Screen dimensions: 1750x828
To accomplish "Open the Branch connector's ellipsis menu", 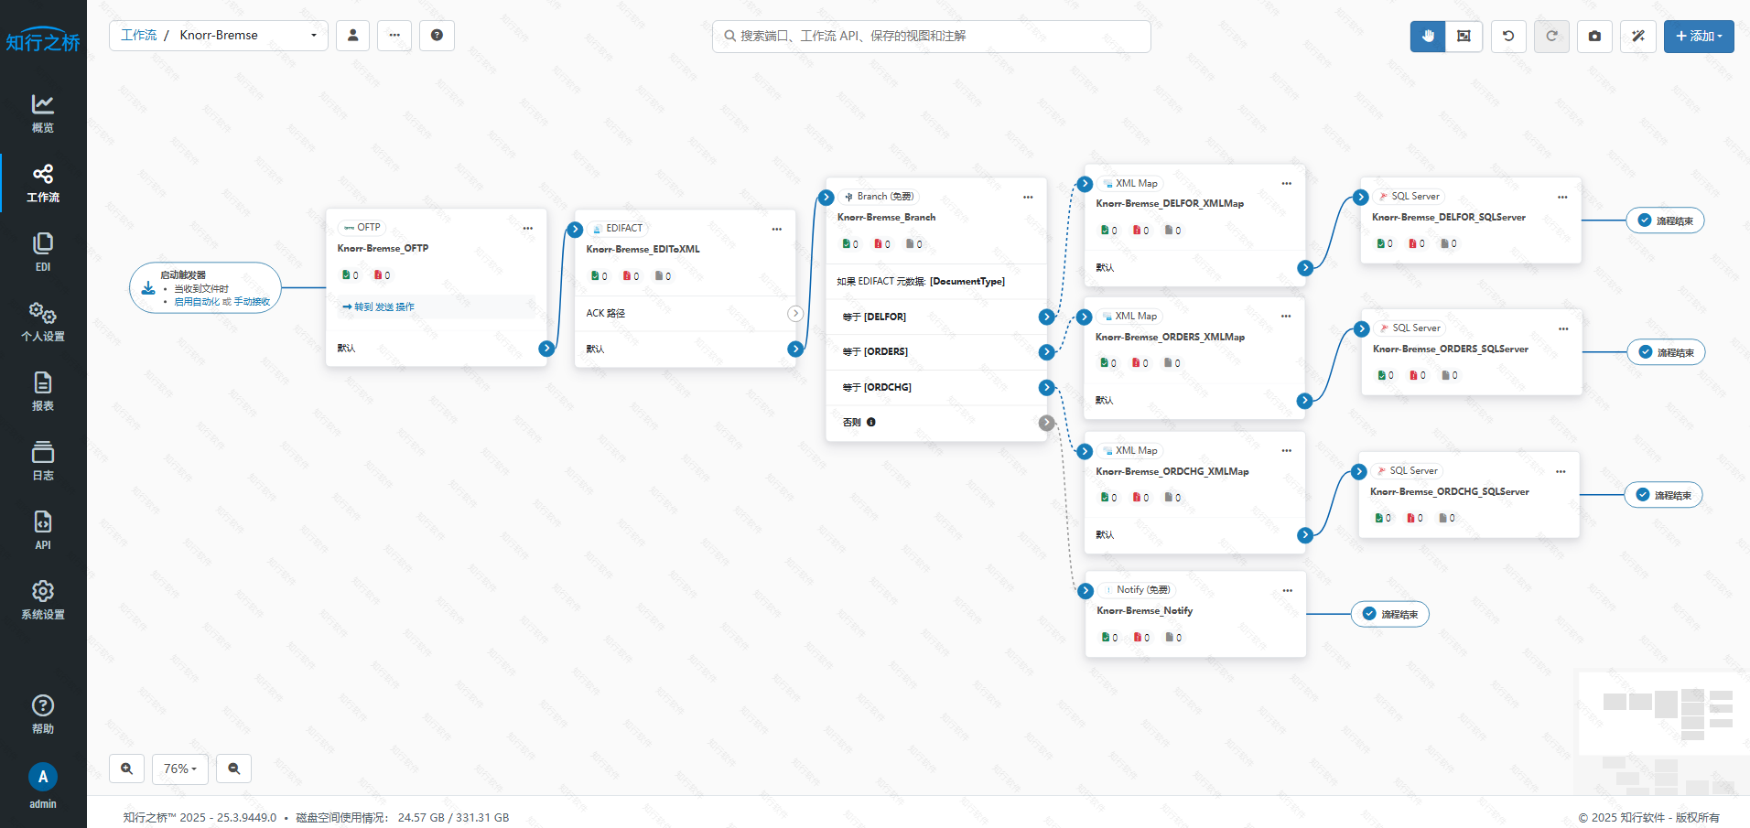I will coord(1028,198).
